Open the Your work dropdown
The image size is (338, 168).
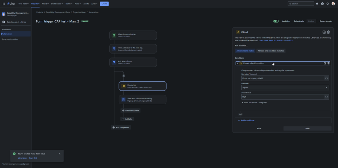23,4
